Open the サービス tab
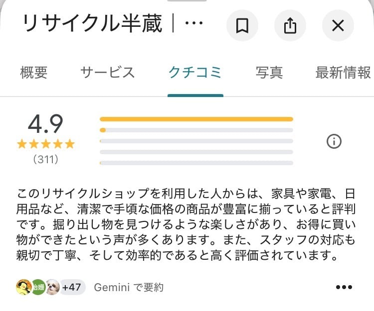 (x=107, y=73)
